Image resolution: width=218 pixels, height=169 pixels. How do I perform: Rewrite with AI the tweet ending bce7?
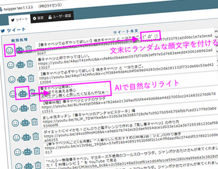tap(20, 49)
